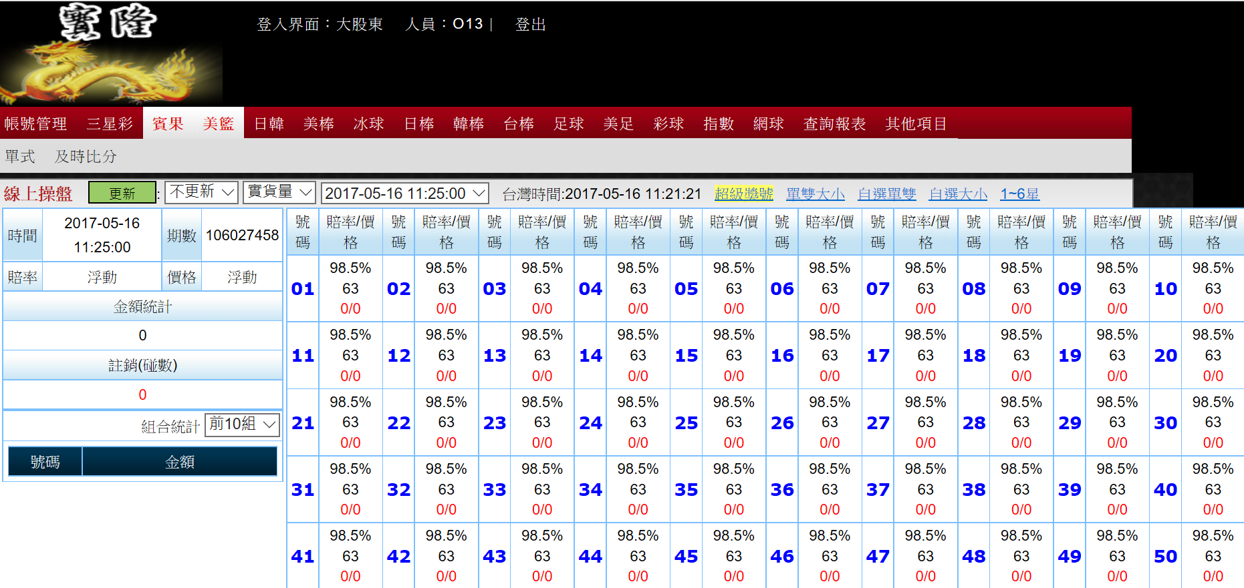Open the 不更新 auto-refresh dropdown
This screenshot has height=588, width=1244.
point(202,192)
